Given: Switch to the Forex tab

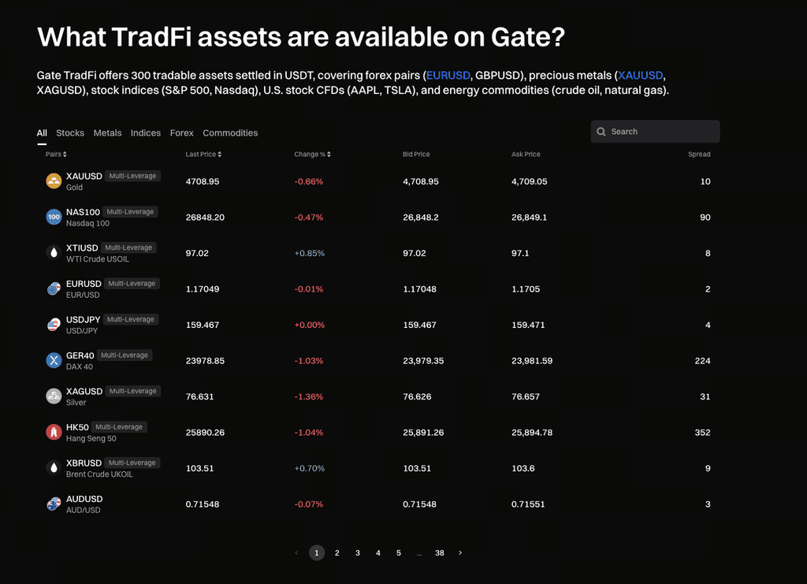Looking at the screenshot, I should 182,132.
